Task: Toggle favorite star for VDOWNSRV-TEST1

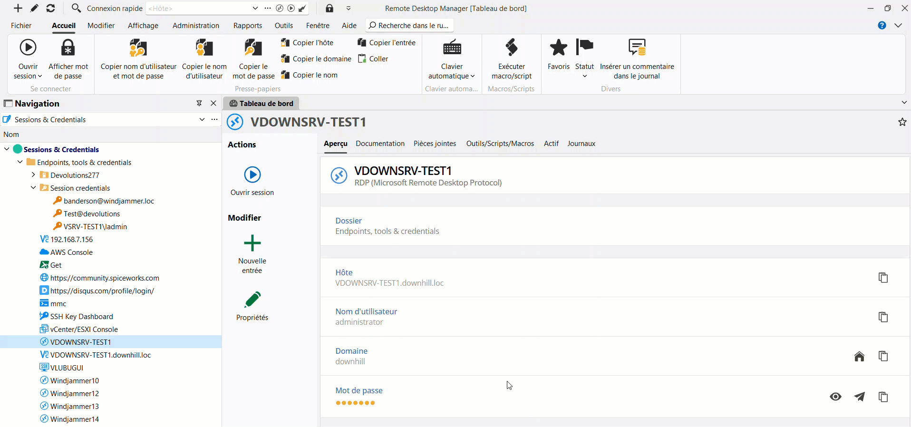Action: click(x=902, y=122)
